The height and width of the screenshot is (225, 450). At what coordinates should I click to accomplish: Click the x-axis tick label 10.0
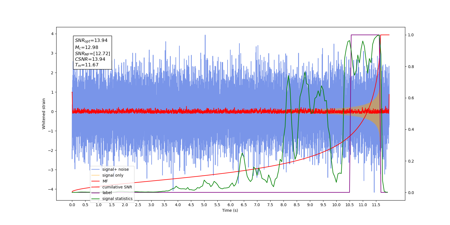[x=336, y=205]
